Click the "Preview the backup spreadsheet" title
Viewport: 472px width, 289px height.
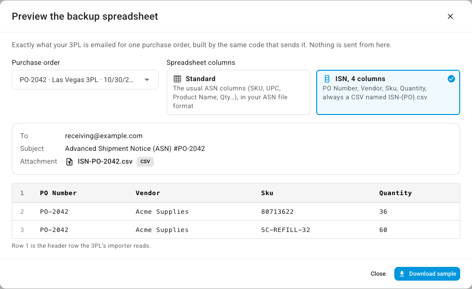click(x=85, y=16)
